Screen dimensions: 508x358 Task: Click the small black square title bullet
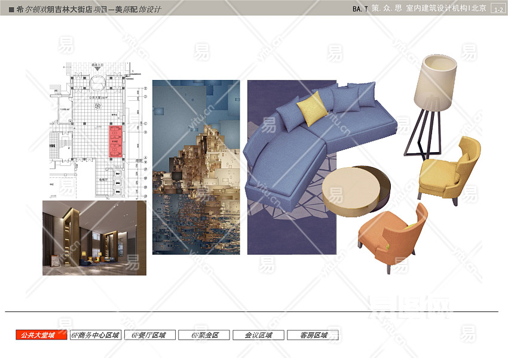click(11, 9)
